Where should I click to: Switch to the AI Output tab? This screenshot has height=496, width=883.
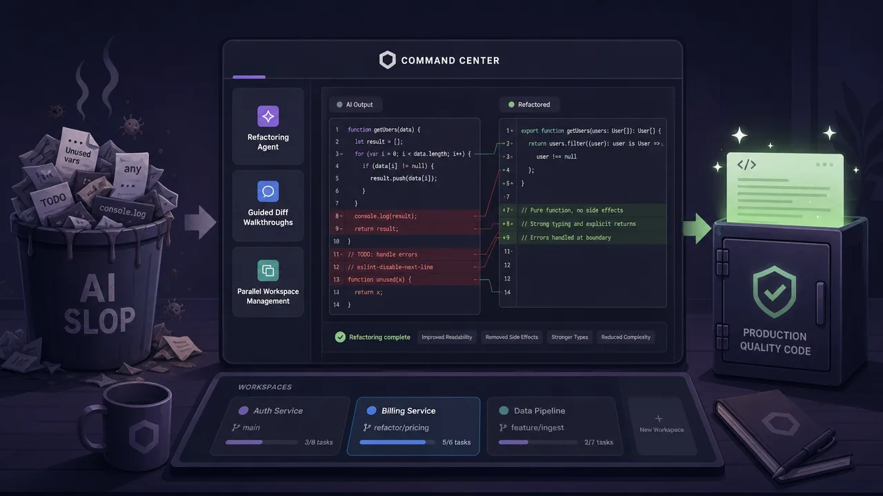[x=355, y=105]
